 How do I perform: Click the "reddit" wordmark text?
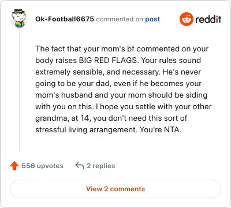click(208, 19)
